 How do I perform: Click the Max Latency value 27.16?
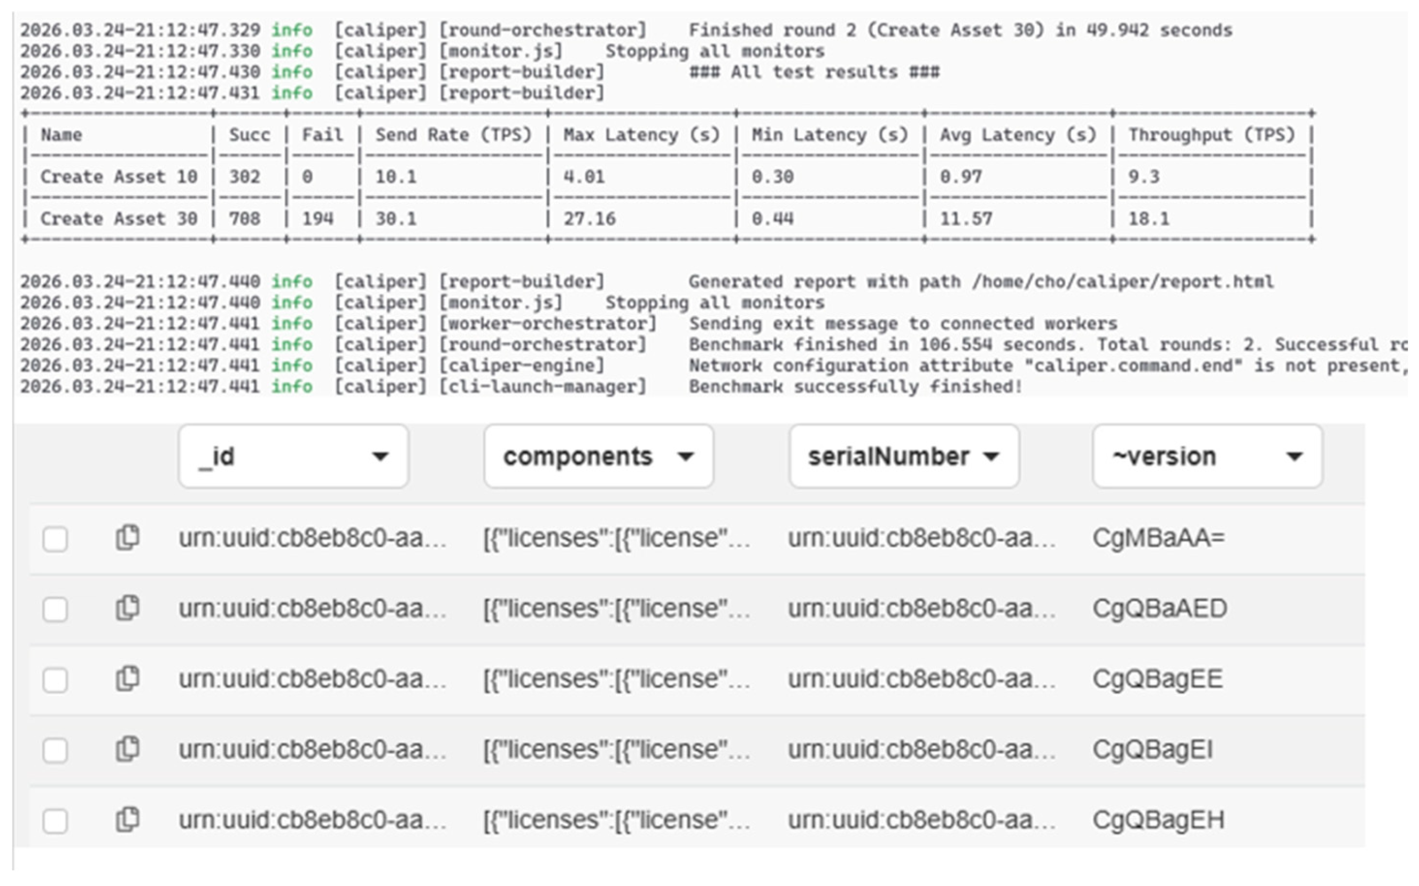(x=590, y=219)
